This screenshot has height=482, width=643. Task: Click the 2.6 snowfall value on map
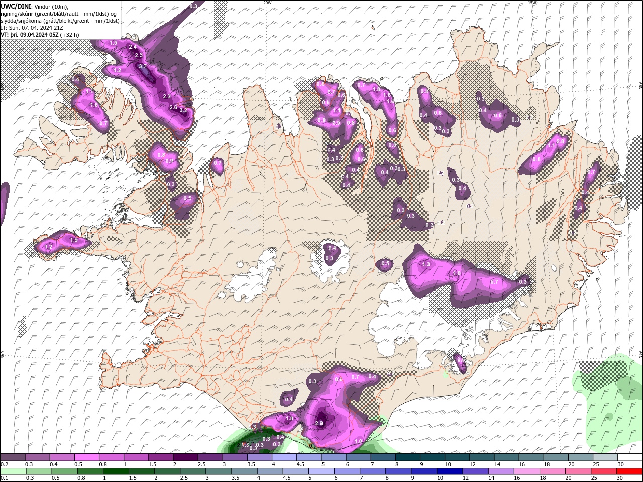[x=173, y=107]
